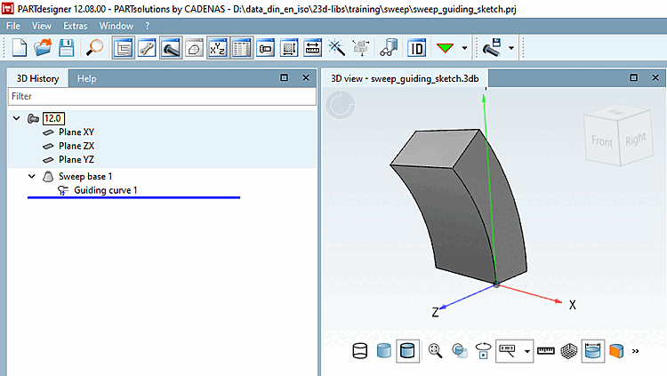Create a new file with the blank page icon

pos(20,48)
